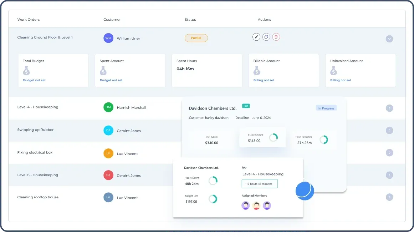
Task: Click the Spent Amount money bag icon
Action: [103, 71]
